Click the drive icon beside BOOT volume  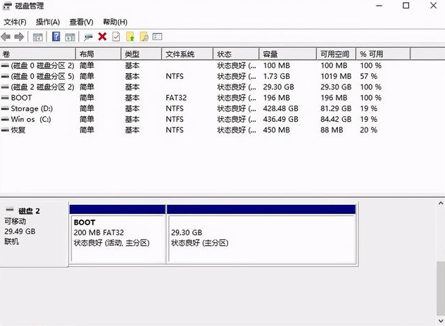coord(5,98)
